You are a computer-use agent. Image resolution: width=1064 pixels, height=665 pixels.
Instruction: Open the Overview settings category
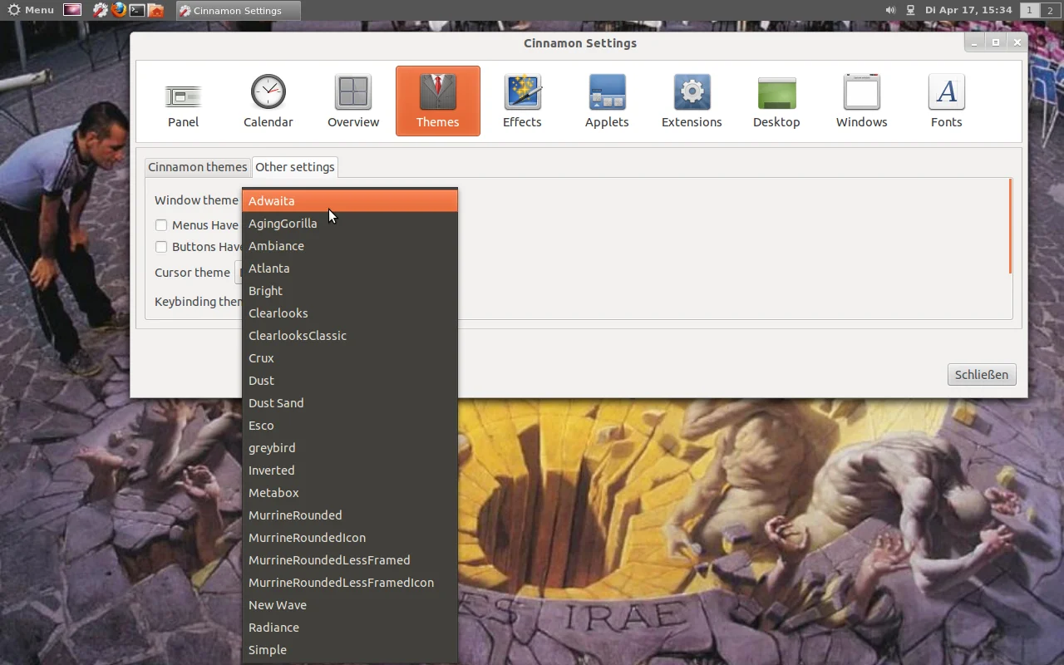coord(352,101)
